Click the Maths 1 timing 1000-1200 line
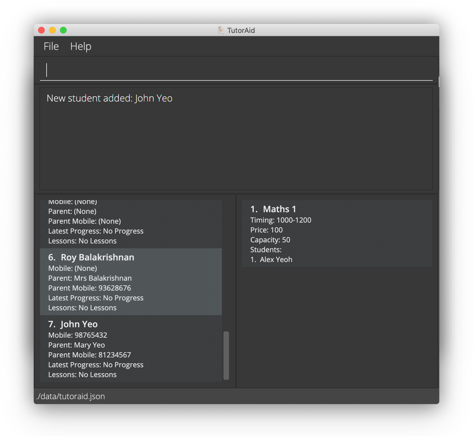The image size is (473, 440). pyautogui.click(x=281, y=220)
